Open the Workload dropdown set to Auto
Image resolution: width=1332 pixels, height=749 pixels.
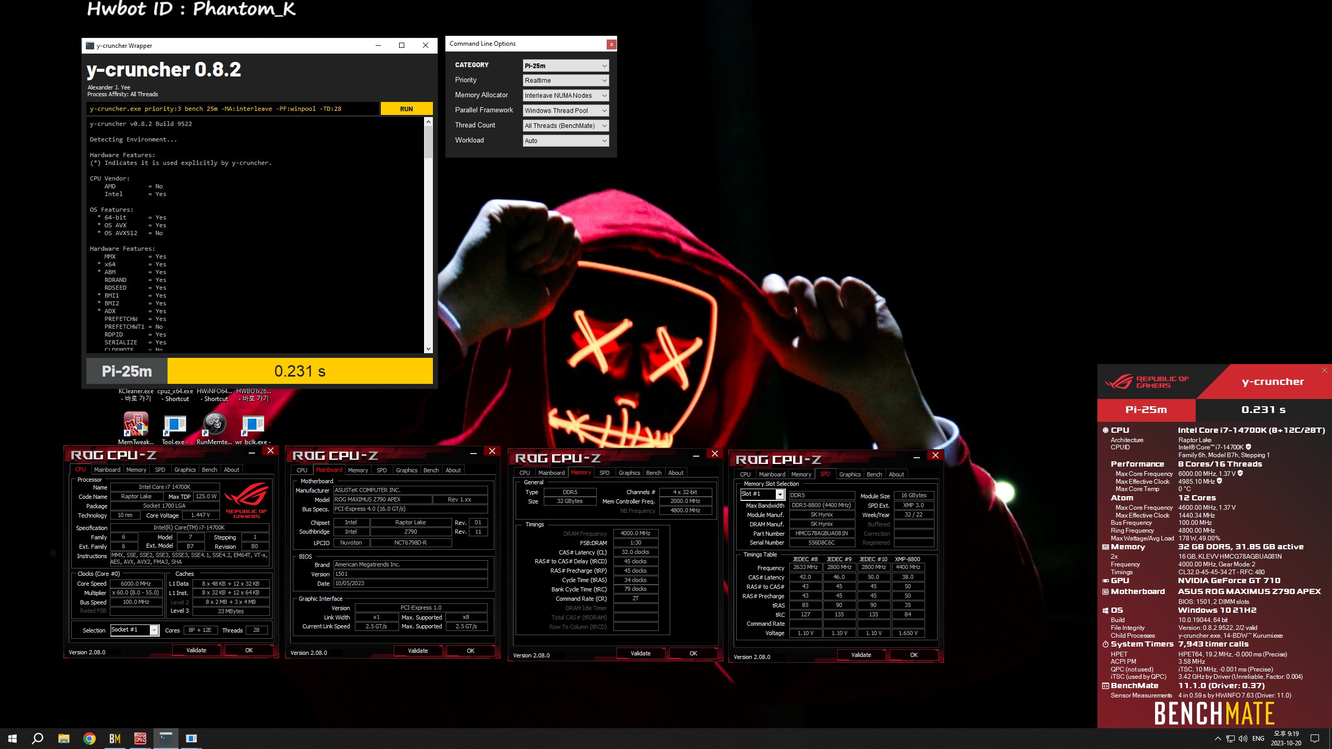coord(566,141)
